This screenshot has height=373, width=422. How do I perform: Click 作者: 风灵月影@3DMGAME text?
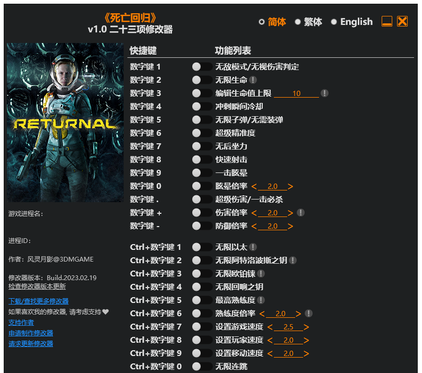[51, 259]
